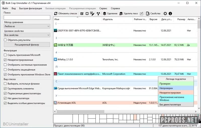Image resolution: width=201 pixels, height=128 pixels.
Task: Open the Справка menu
Action: point(115,8)
